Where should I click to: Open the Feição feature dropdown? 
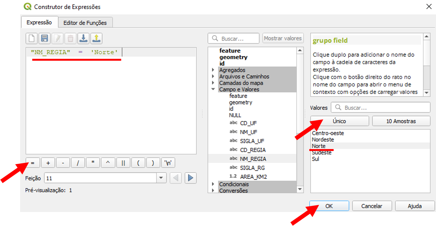pyautogui.click(x=161, y=178)
